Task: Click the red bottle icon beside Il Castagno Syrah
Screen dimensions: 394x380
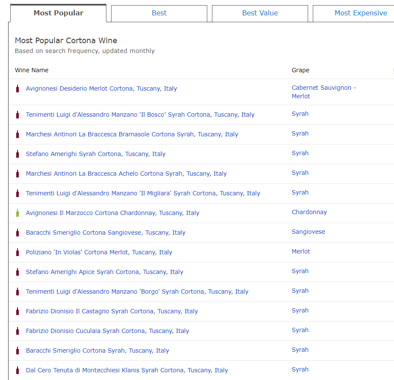Action: [18, 311]
